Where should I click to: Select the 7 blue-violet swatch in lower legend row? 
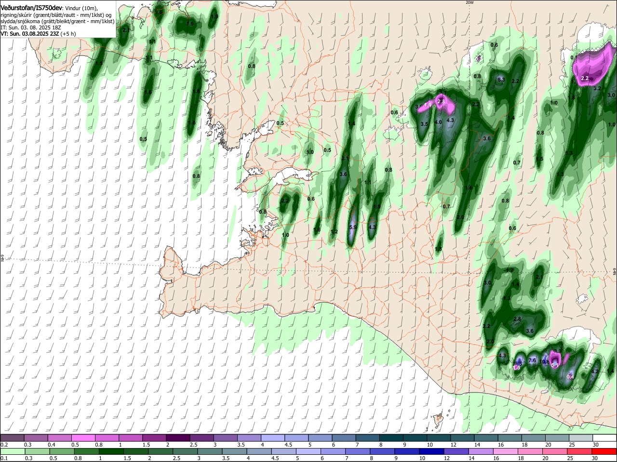(358, 451)
